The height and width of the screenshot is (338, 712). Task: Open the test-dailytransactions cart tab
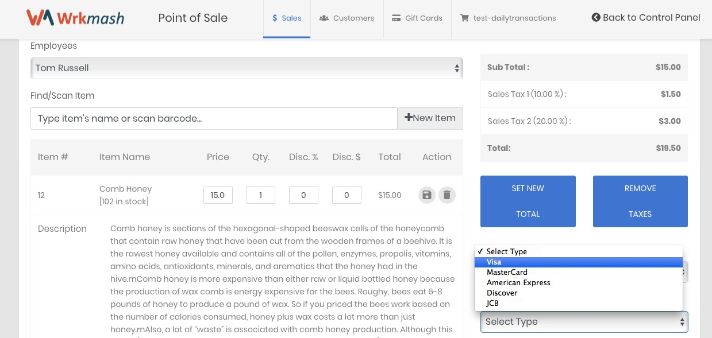click(x=508, y=18)
